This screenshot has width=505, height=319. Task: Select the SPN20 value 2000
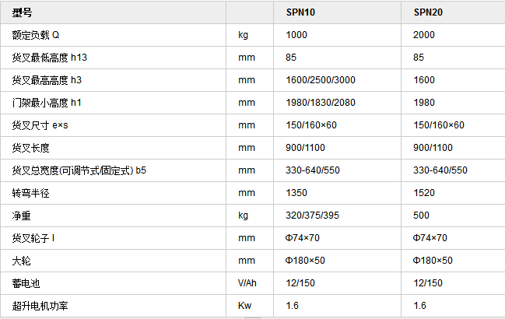(424, 35)
